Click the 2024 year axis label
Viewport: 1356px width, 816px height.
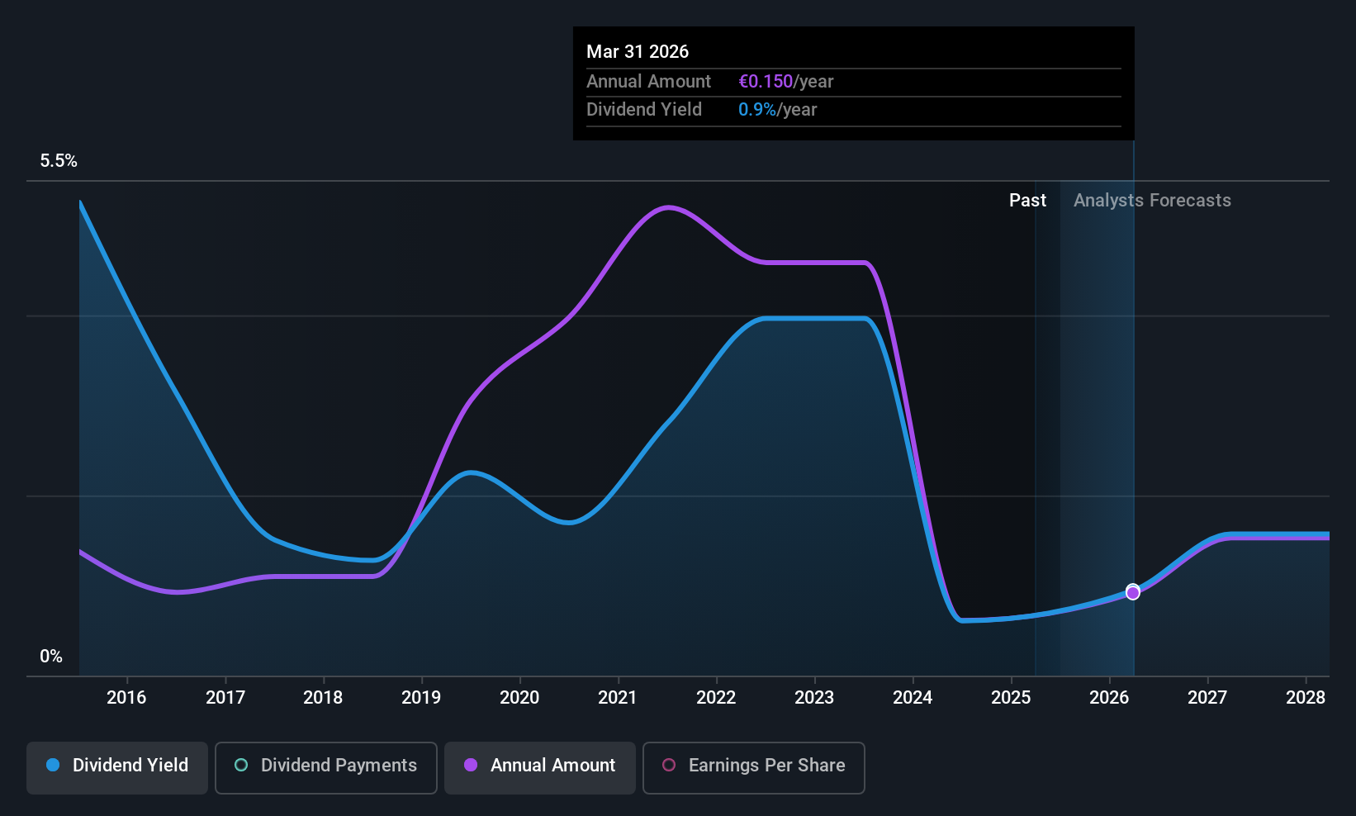(x=913, y=698)
